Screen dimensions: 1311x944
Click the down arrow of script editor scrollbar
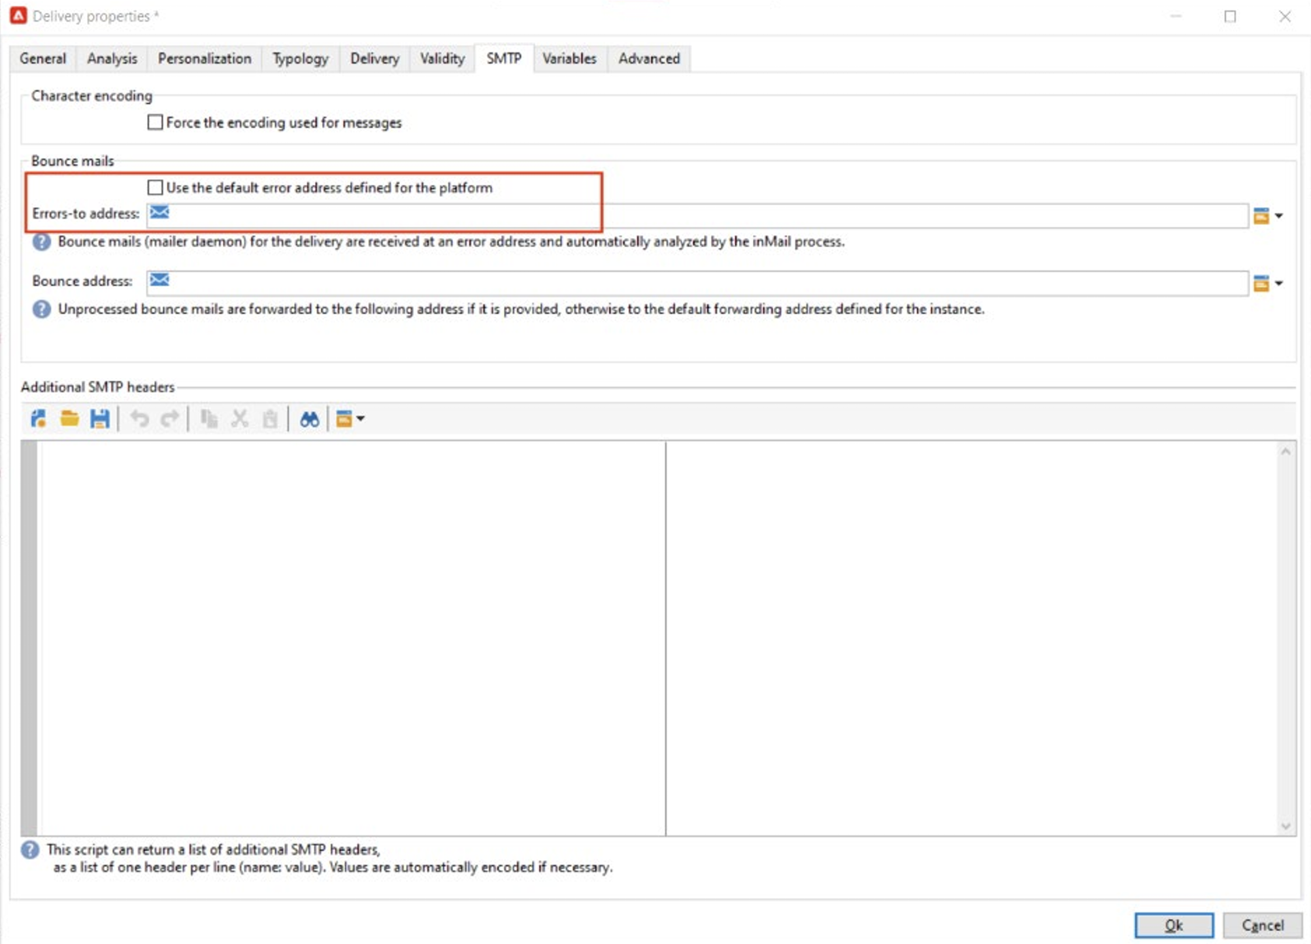(1285, 826)
